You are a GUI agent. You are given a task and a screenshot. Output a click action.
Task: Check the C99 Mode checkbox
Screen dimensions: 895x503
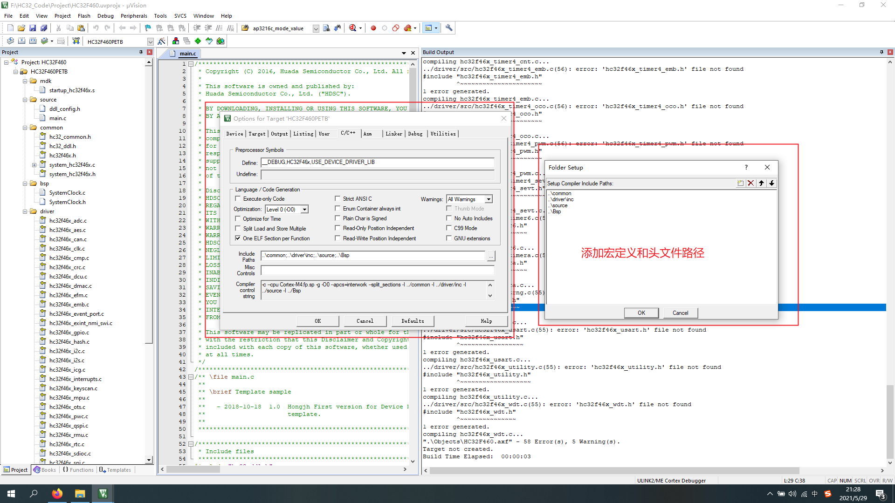click(449, 228)
